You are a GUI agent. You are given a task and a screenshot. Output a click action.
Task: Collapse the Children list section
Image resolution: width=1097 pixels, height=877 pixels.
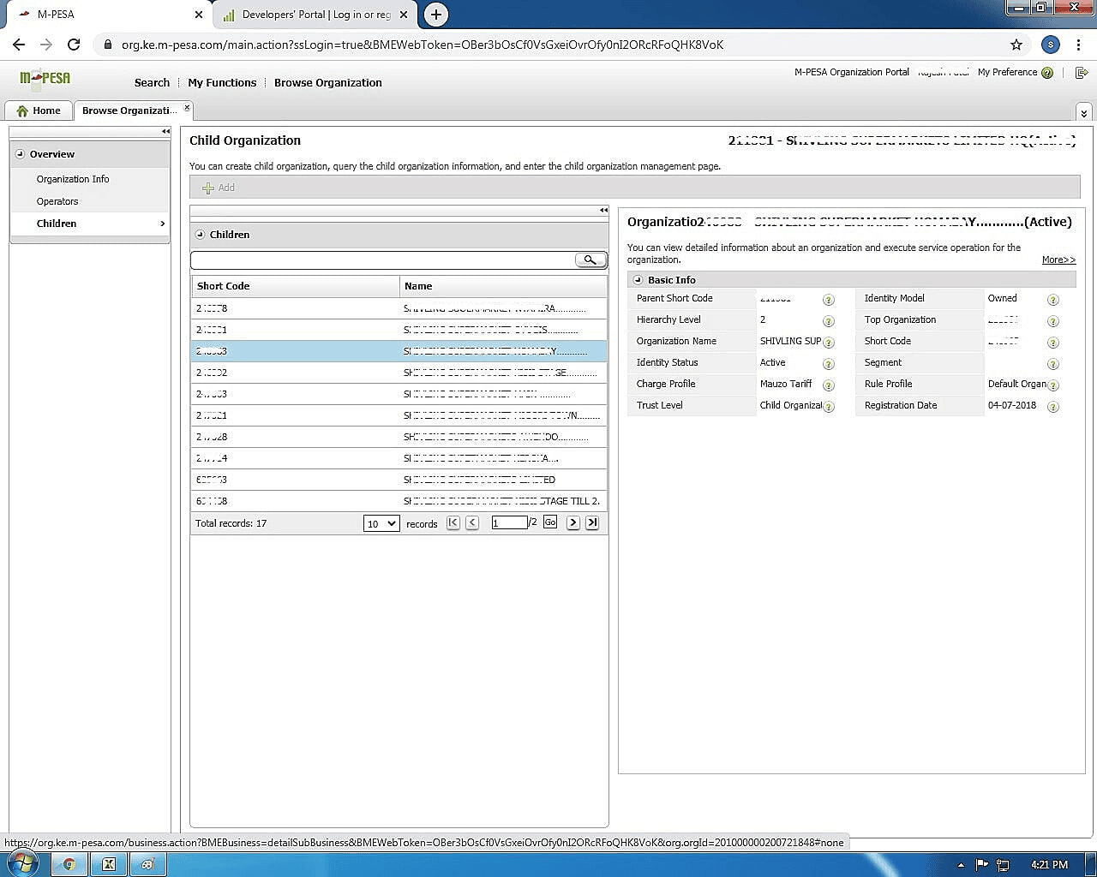pos(200,235)
